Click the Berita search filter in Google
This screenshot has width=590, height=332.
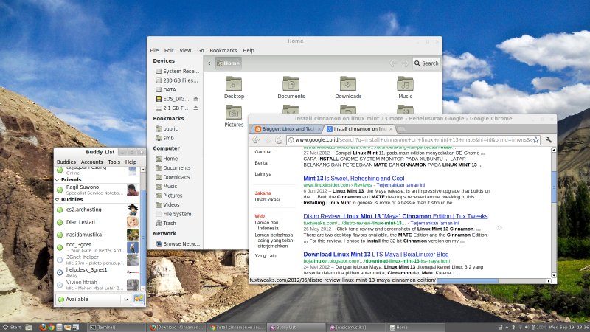click(261, 163)
